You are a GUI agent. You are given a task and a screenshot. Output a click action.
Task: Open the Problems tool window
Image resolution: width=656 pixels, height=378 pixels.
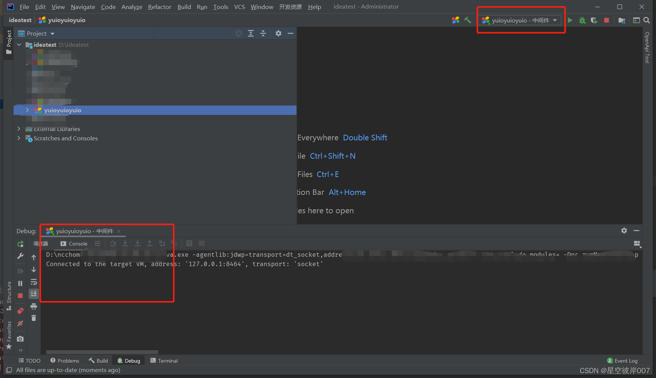click(x=65, y=361)
